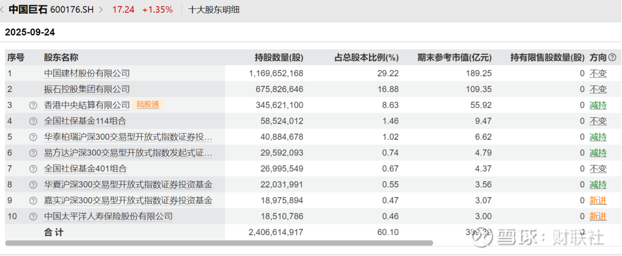
Task: Click the 新进 link for 嘉实沪深300 fund
Action: click(598, 200)
